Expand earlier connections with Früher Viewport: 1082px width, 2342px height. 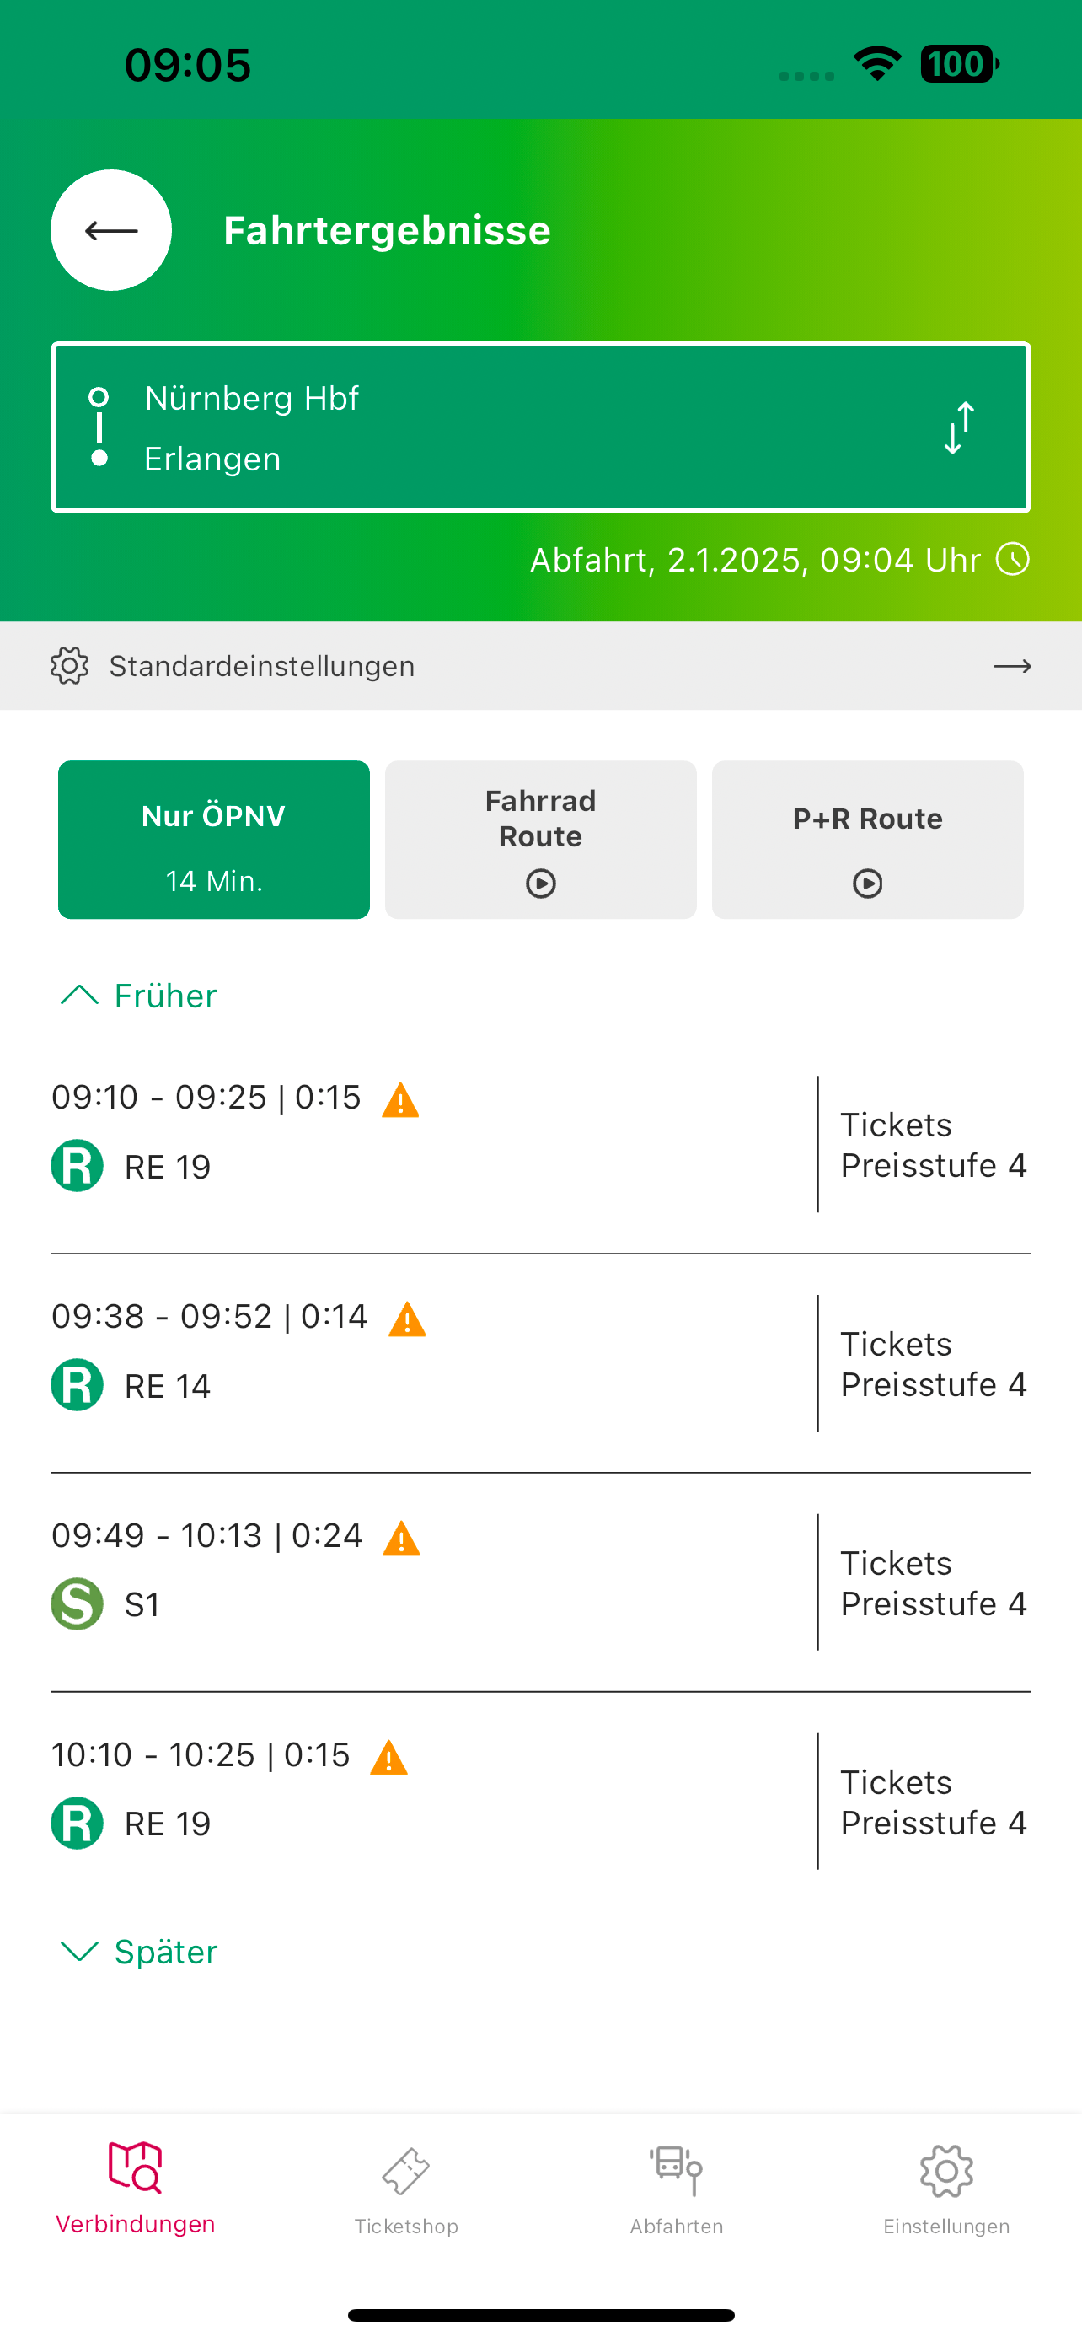pyautogui.click(x=139, y=996)
